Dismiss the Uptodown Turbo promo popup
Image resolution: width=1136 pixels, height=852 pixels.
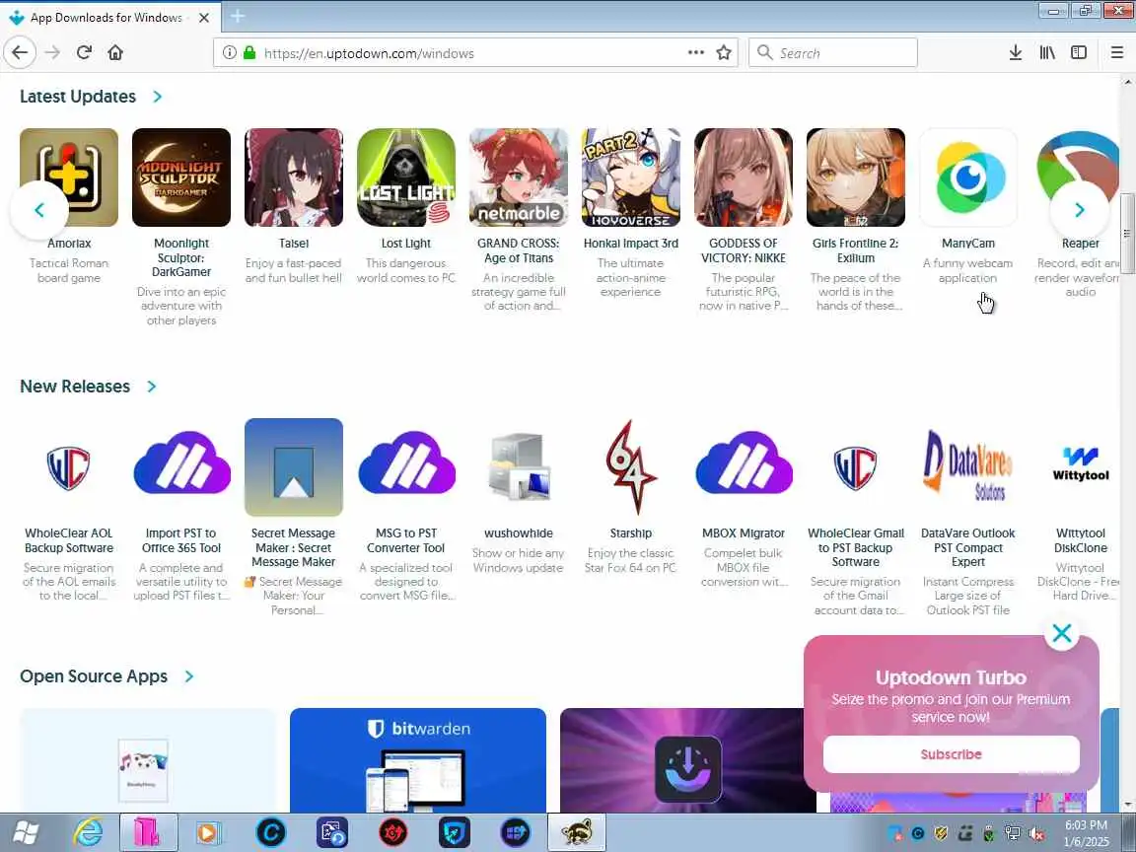[x=1062, y=633]
